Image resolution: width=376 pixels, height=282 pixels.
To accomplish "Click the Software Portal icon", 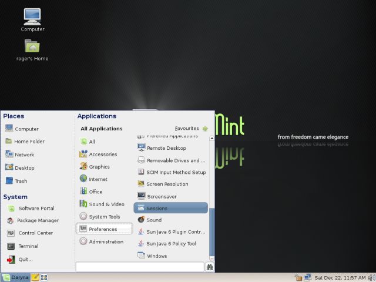I will (x=11, y=209).
